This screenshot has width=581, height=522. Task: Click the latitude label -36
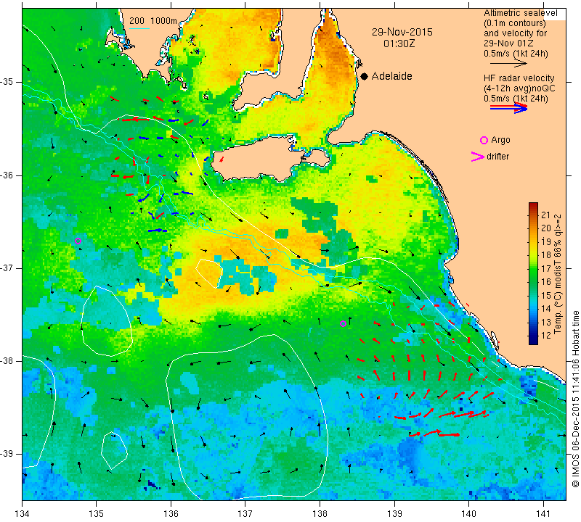[7, 175]
